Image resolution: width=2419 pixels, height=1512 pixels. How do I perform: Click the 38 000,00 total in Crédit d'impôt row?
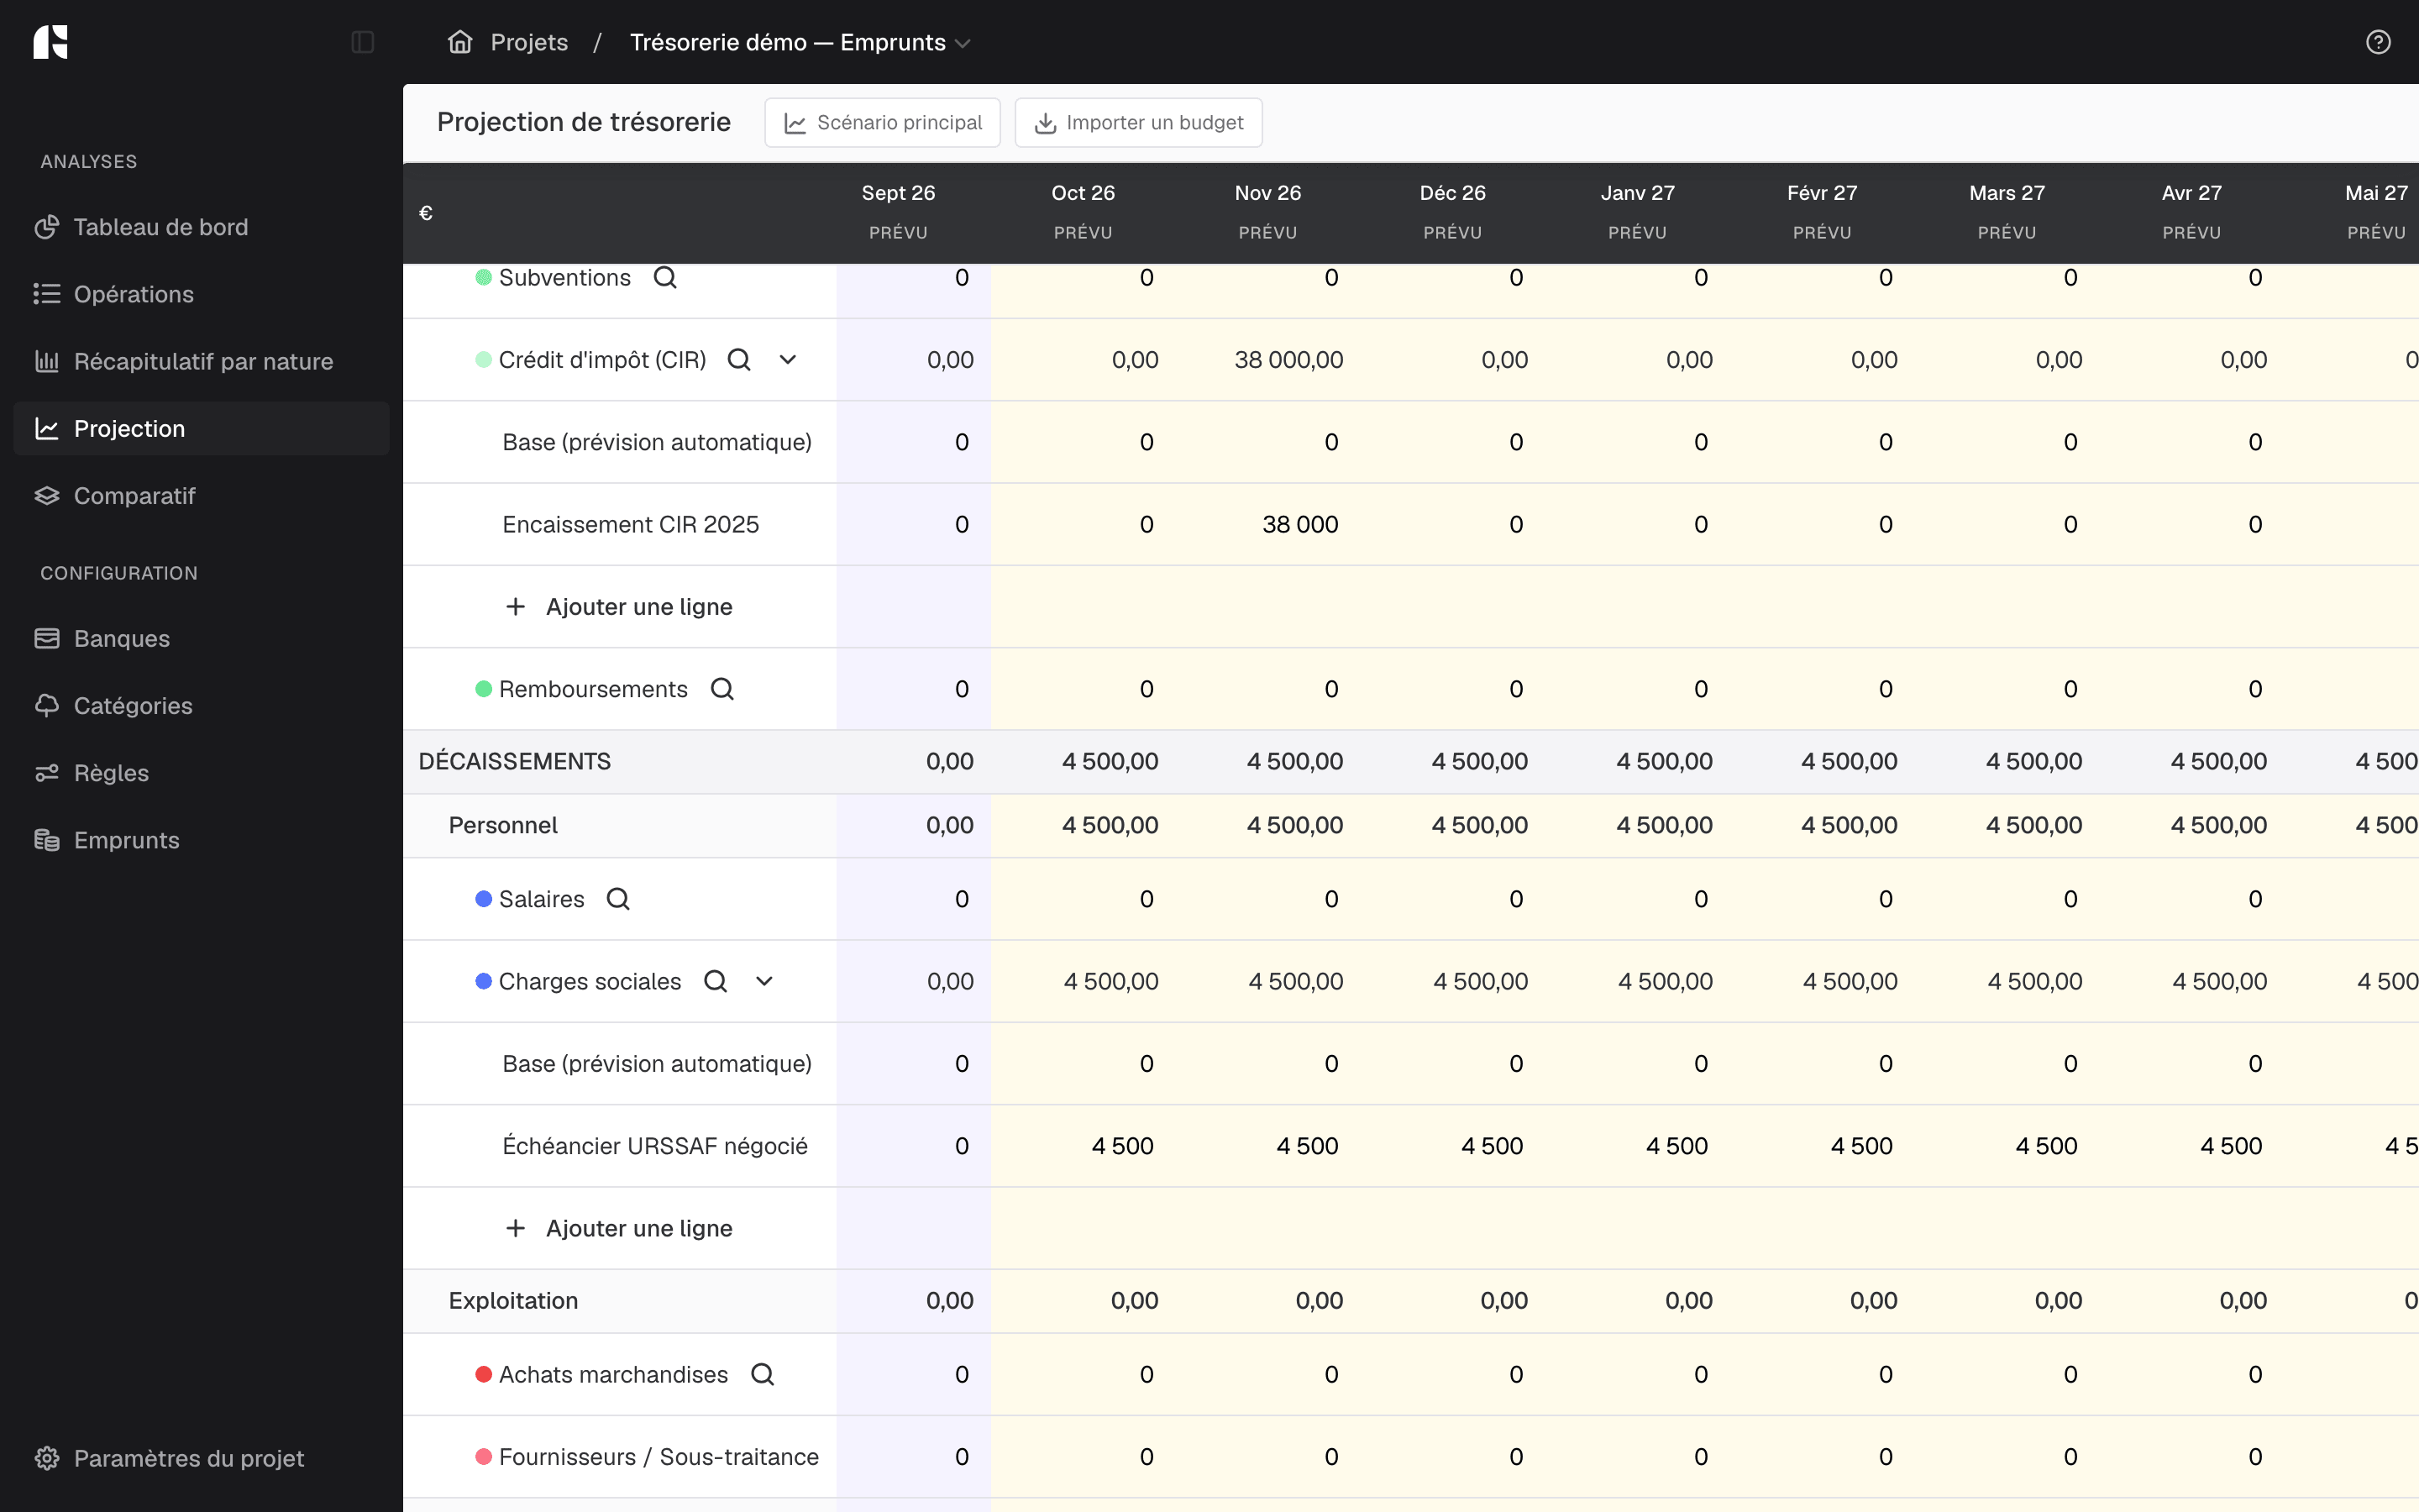click(x=1288, y=359)
